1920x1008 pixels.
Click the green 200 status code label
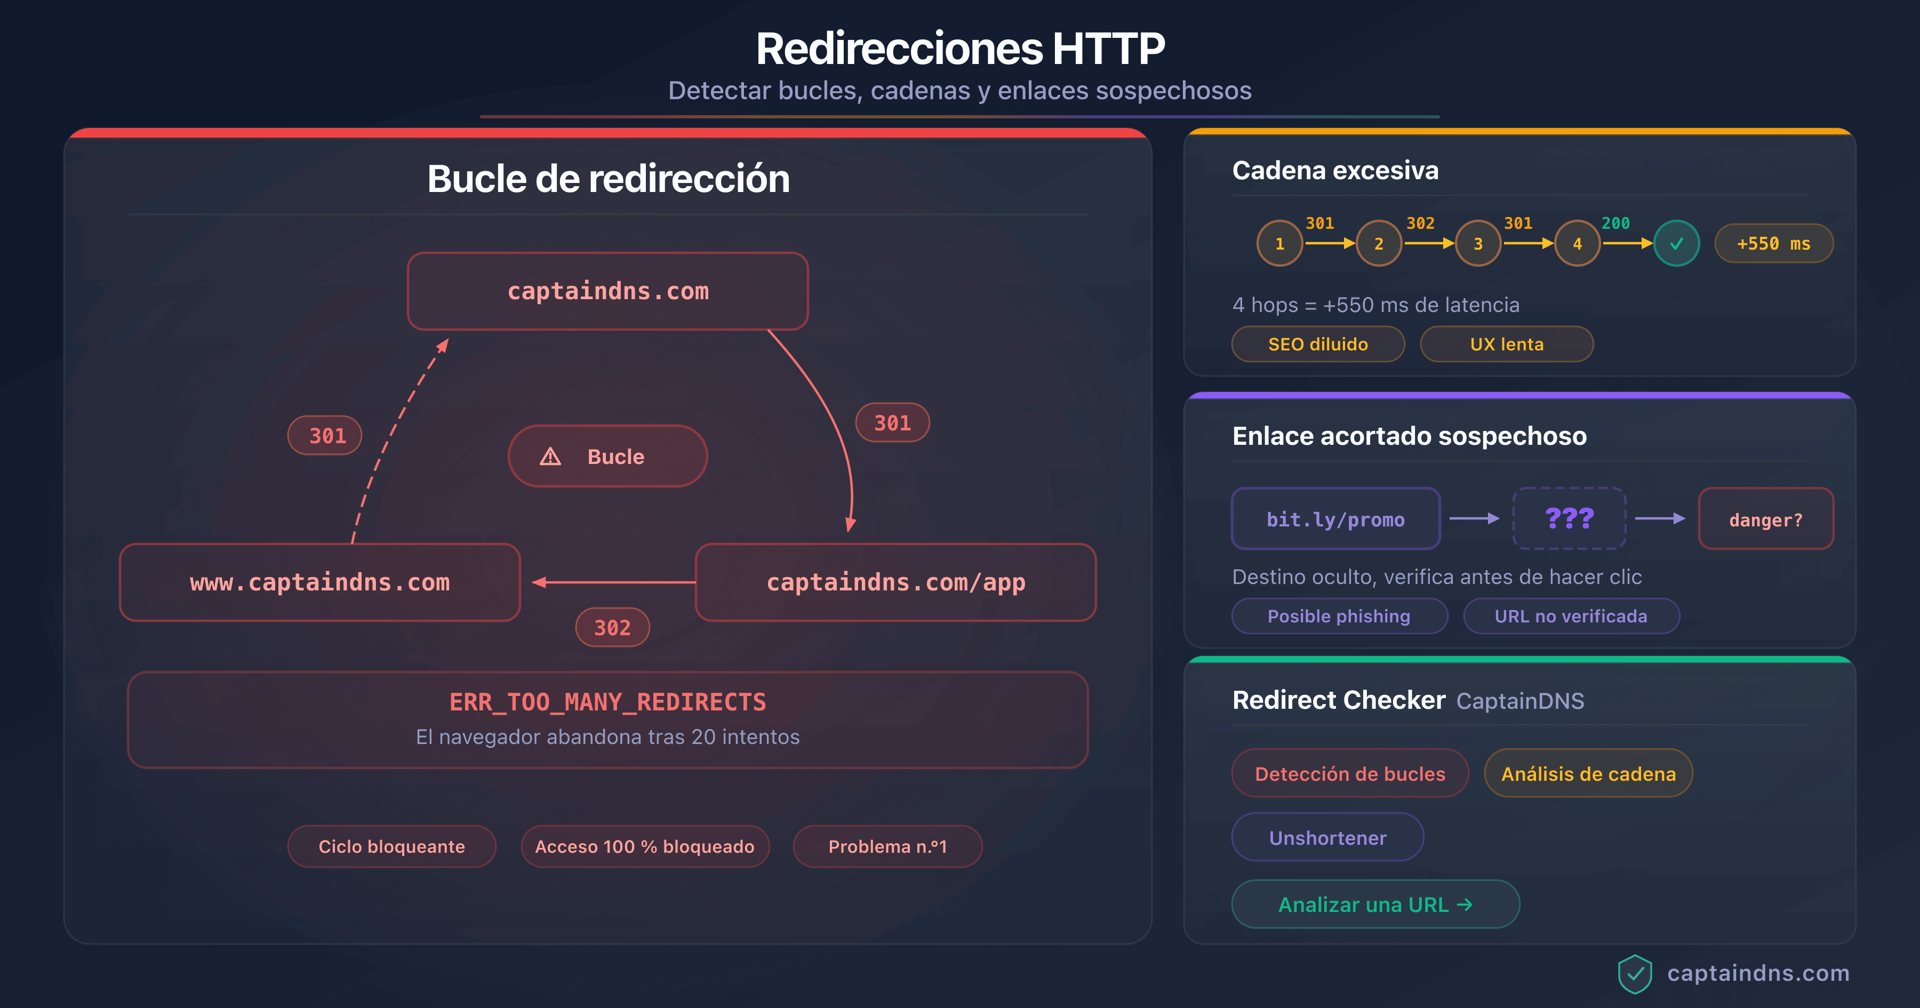(1615, 223)
